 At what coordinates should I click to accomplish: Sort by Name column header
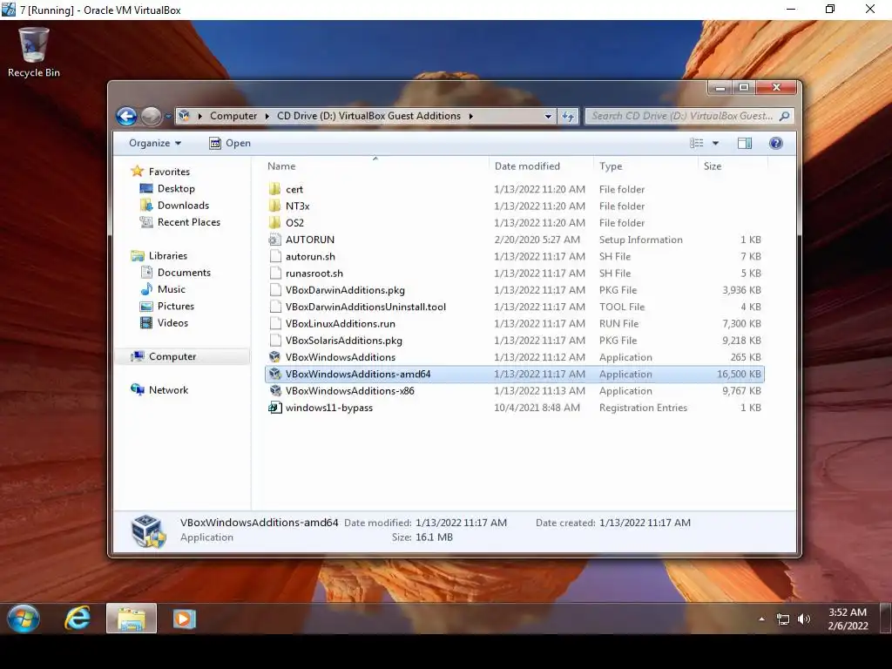point(375,166)
